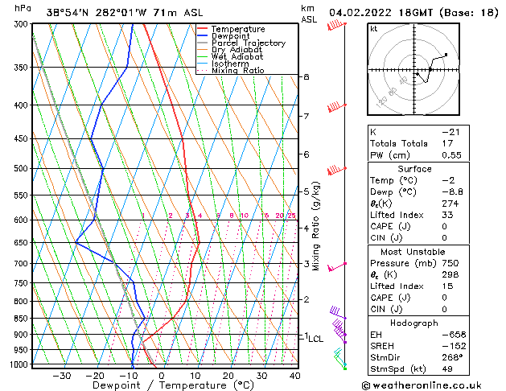506x391 pixels.
Task: Click the 'kt' unit label in the hodograph
Action: [373, 29]
